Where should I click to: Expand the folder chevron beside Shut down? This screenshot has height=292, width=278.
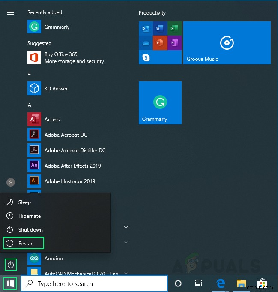[x=126, y=227]
